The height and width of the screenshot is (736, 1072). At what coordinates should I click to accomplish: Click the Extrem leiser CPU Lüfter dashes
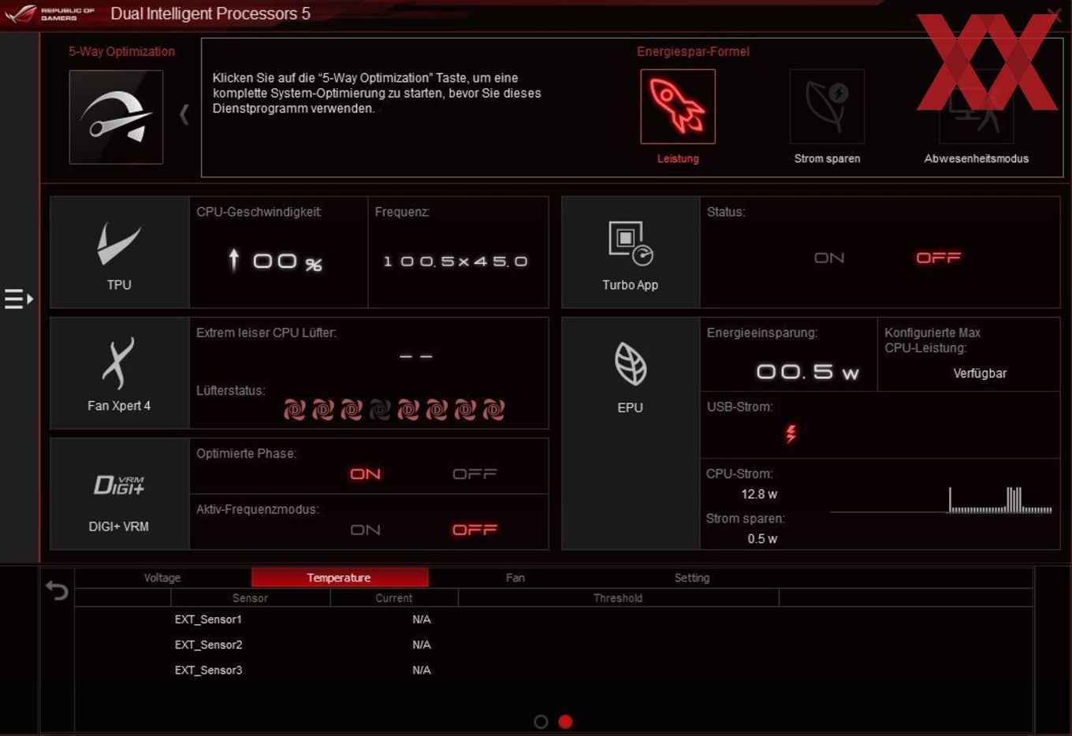pos(415,356)
